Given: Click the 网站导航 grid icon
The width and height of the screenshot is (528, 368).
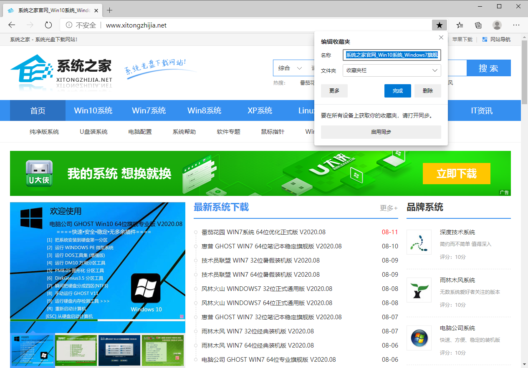Looking at the screenshot, I should click(x=484, y=39).
